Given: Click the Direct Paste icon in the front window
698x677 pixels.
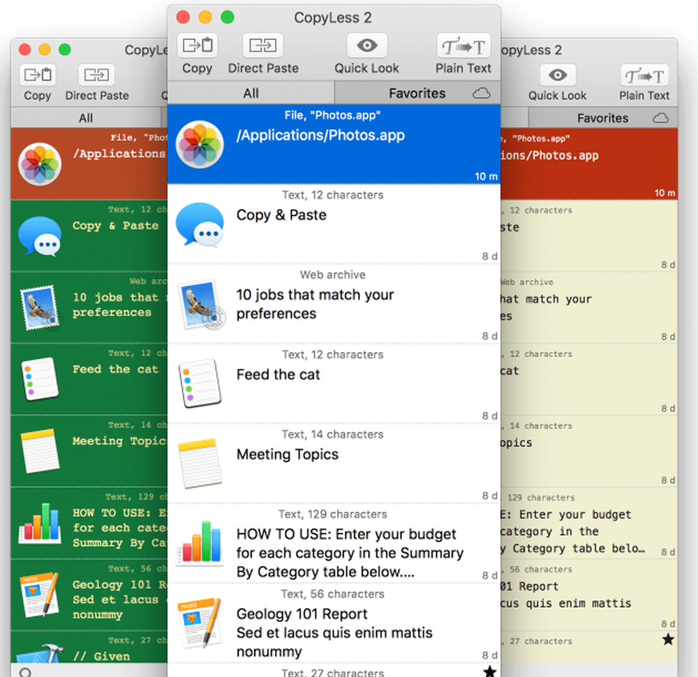Looking at the screenshot, I should point(262,45).
